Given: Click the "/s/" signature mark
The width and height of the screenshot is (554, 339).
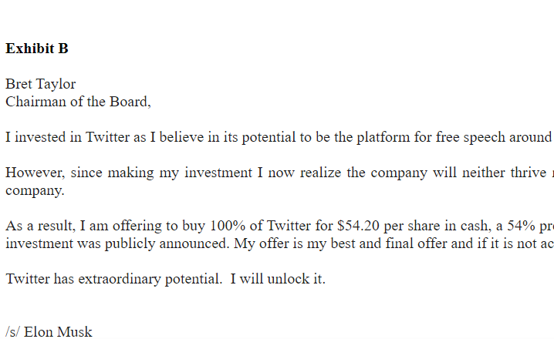Looking at the screenshot, I should [13, 332].
